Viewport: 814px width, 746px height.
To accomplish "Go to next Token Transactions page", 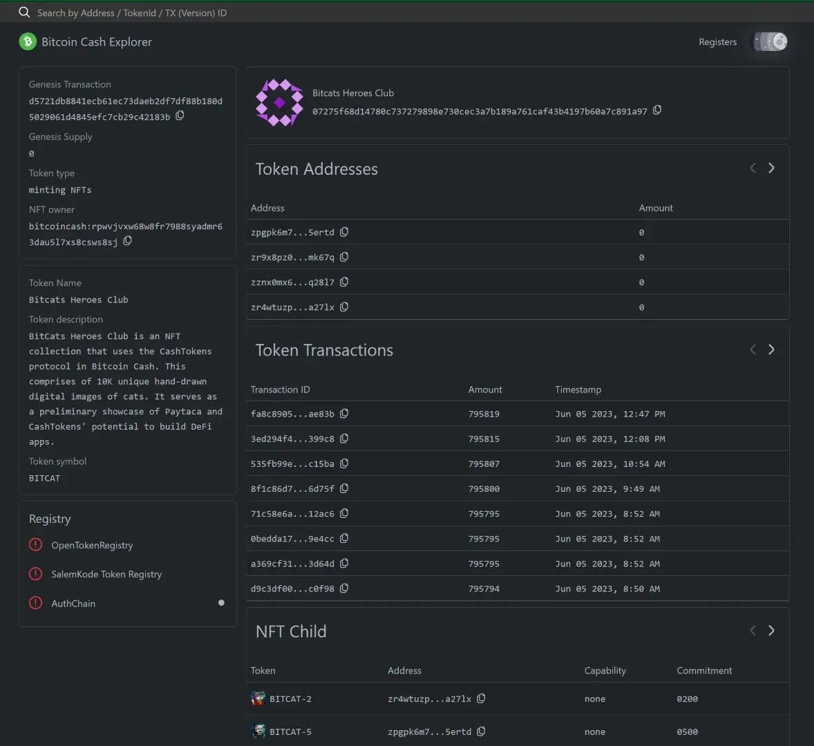I will (x=771, y=350).
